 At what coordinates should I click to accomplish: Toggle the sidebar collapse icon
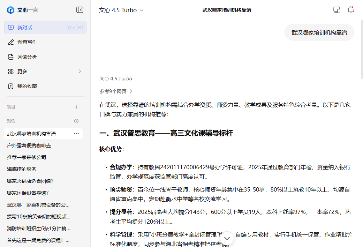[x=80, y=10]
